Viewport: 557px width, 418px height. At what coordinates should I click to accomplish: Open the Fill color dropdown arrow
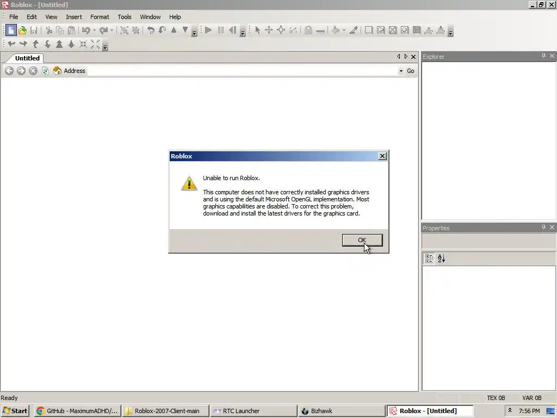[344, 30]
